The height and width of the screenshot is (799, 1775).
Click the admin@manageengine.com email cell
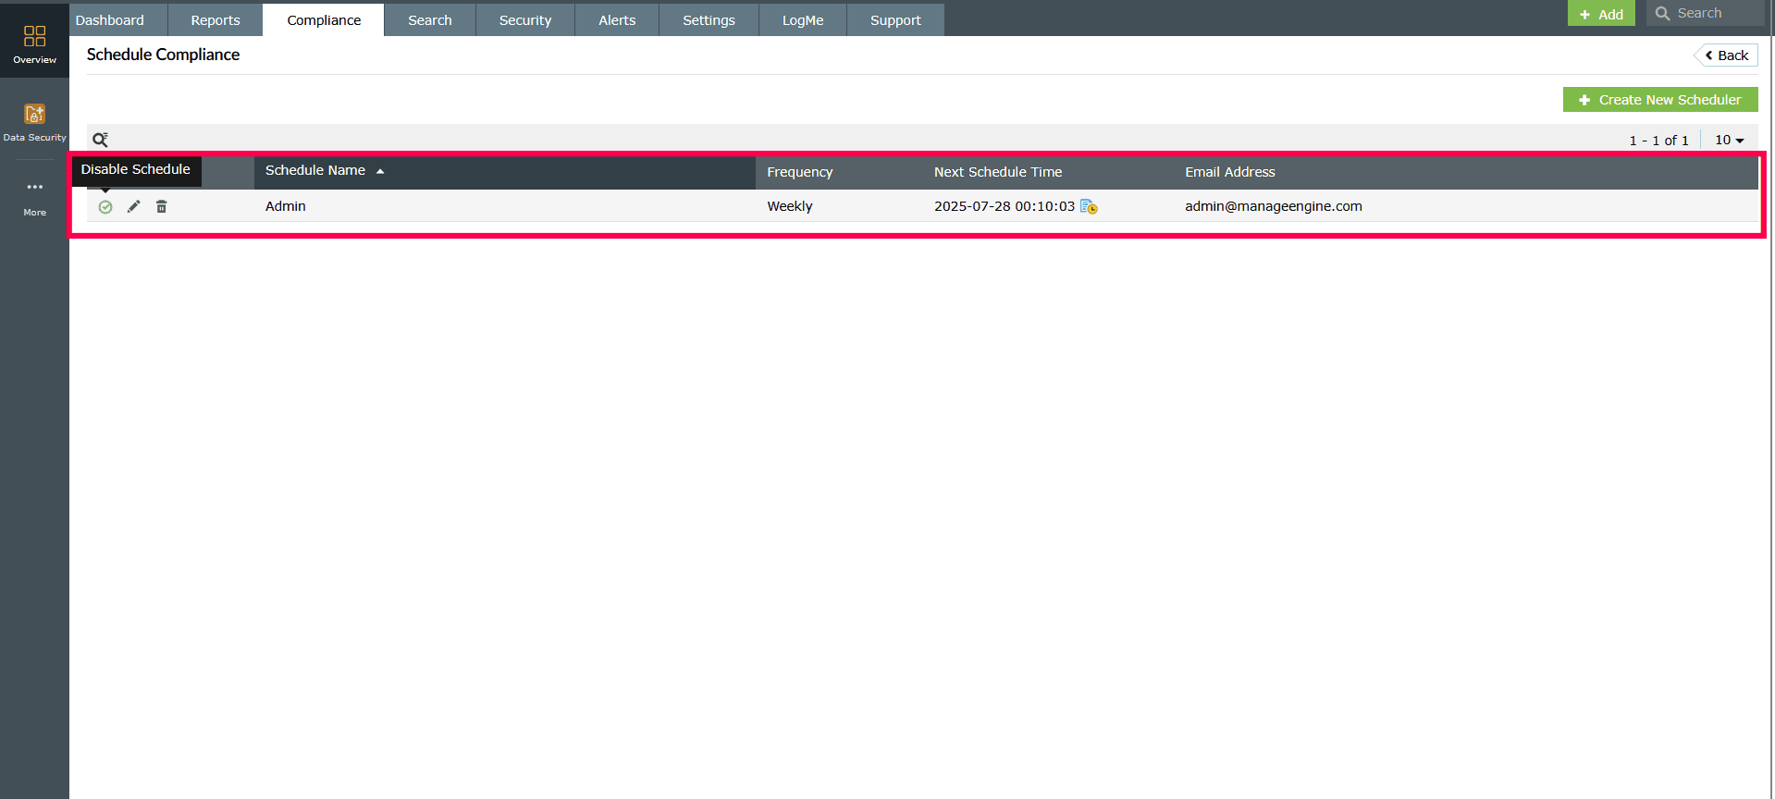pos(1274,206)
